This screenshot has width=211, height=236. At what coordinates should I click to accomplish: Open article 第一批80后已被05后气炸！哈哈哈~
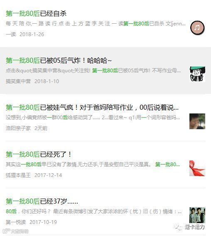tap(59, 61)
